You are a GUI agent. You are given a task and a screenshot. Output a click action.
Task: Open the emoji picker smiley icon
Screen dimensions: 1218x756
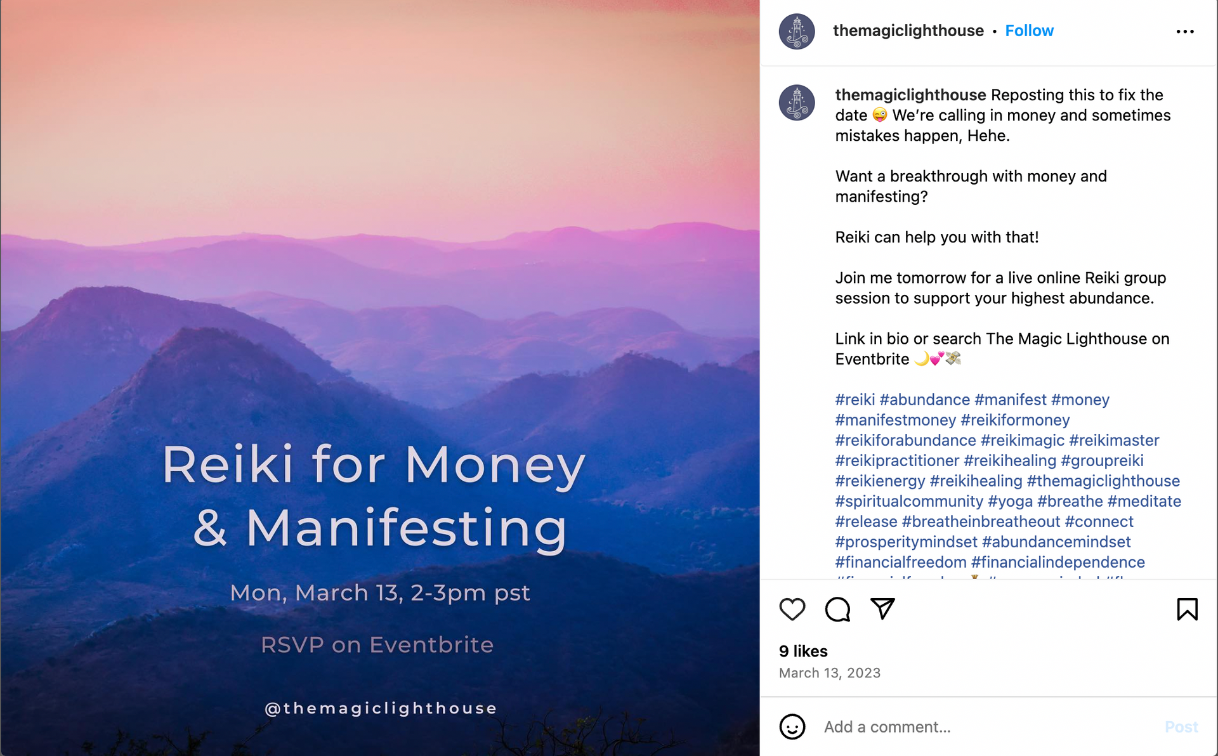792,727
